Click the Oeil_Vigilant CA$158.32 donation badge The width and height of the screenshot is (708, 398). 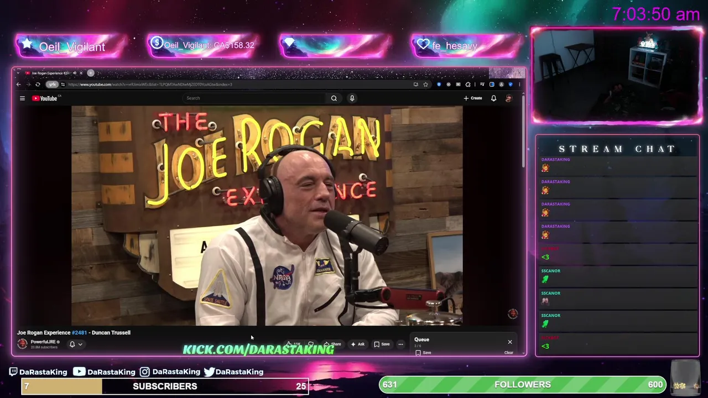[x=203, y=46]
